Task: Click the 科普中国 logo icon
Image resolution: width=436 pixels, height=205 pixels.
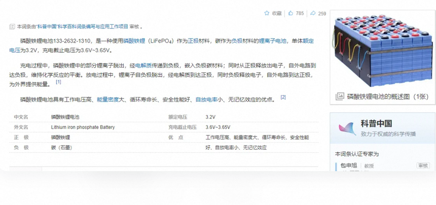Action: tap(348, 128)
